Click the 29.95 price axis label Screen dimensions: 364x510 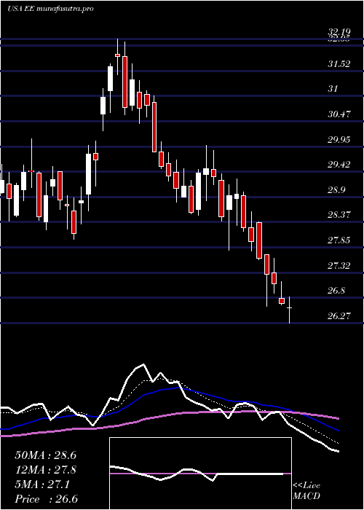pyautogui.click(x=339, y=140)
